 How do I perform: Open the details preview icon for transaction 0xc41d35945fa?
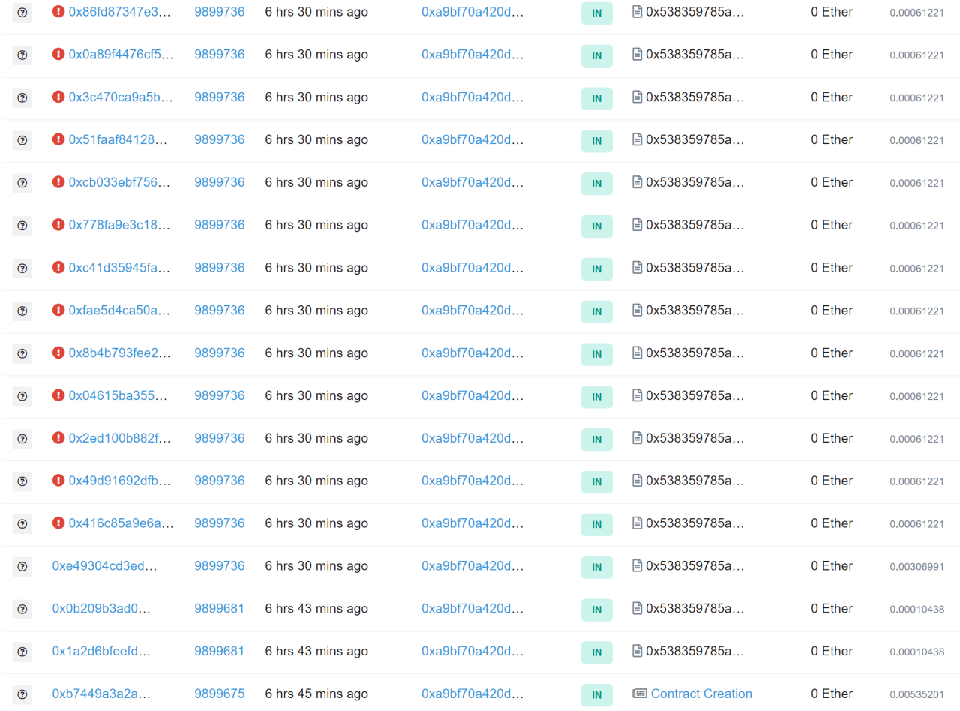(22, 268)
